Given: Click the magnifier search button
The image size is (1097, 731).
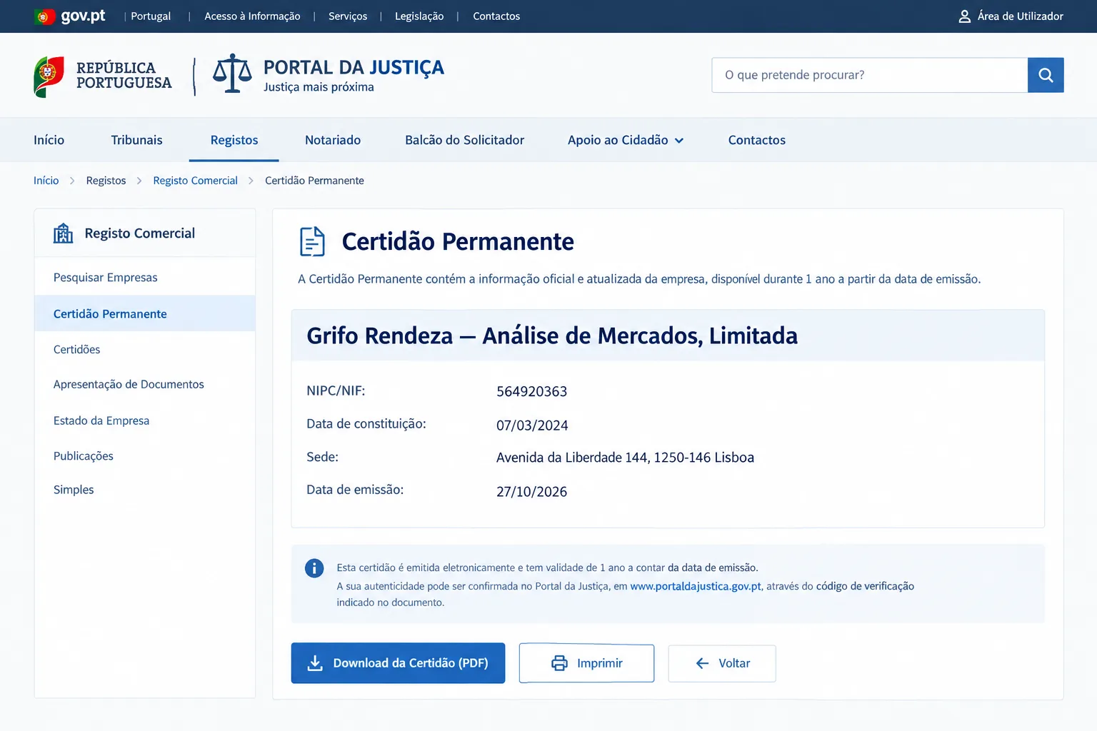Looking at the screenshot, I should pyautogui.click(x=1046, y=75).
